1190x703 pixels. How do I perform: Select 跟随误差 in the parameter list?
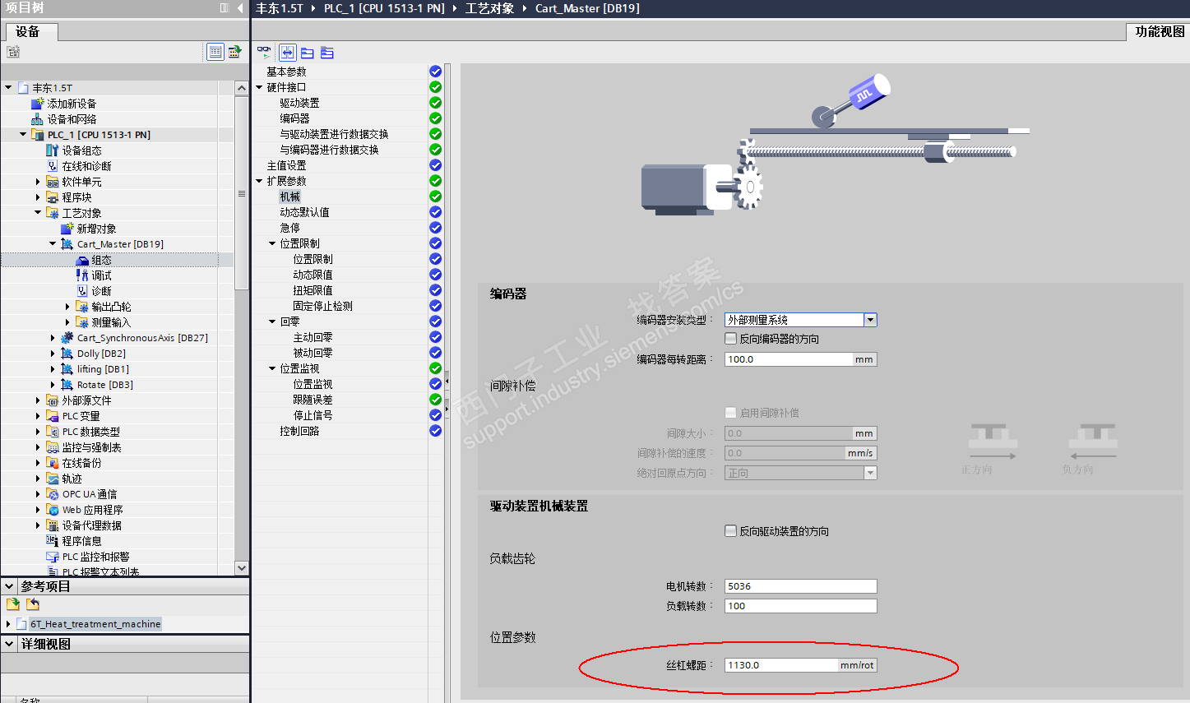(313, 400)
